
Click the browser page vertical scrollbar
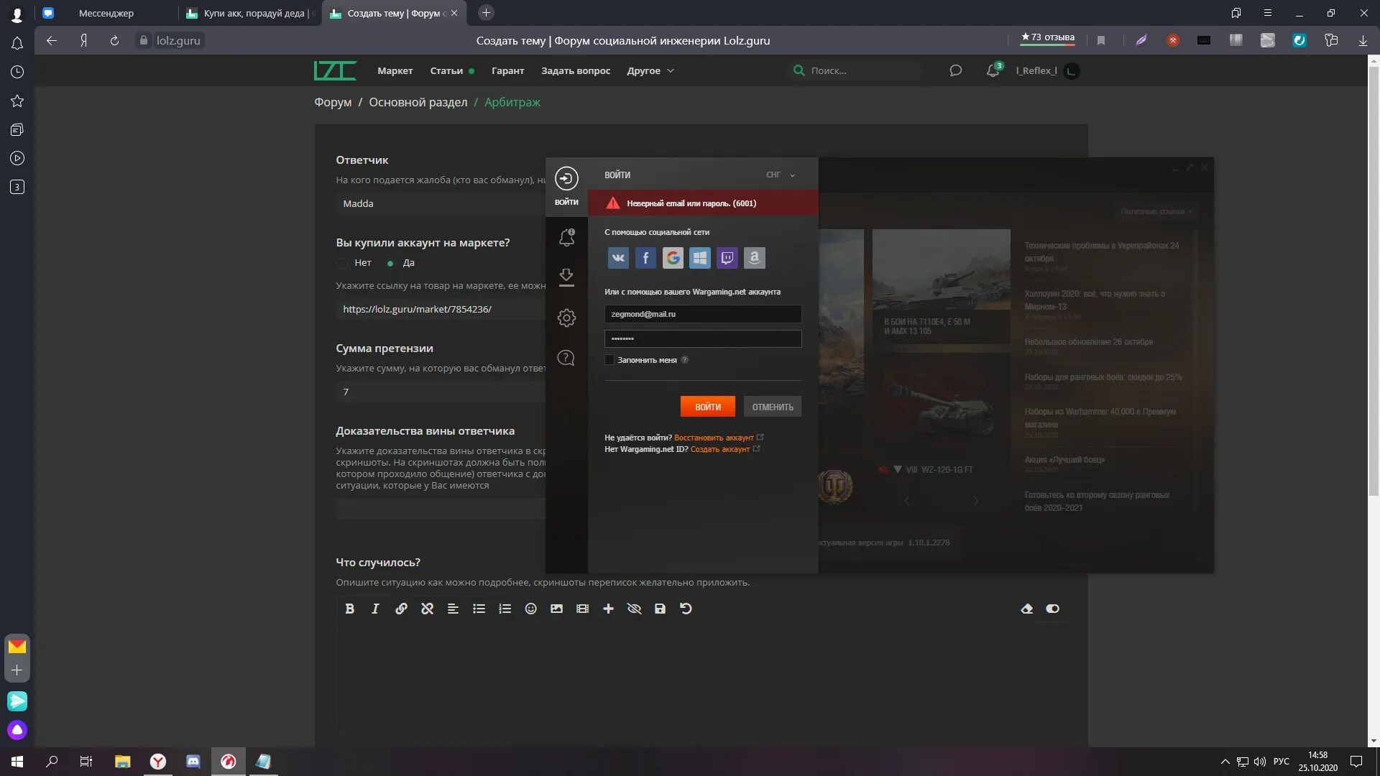(1374, 280)
